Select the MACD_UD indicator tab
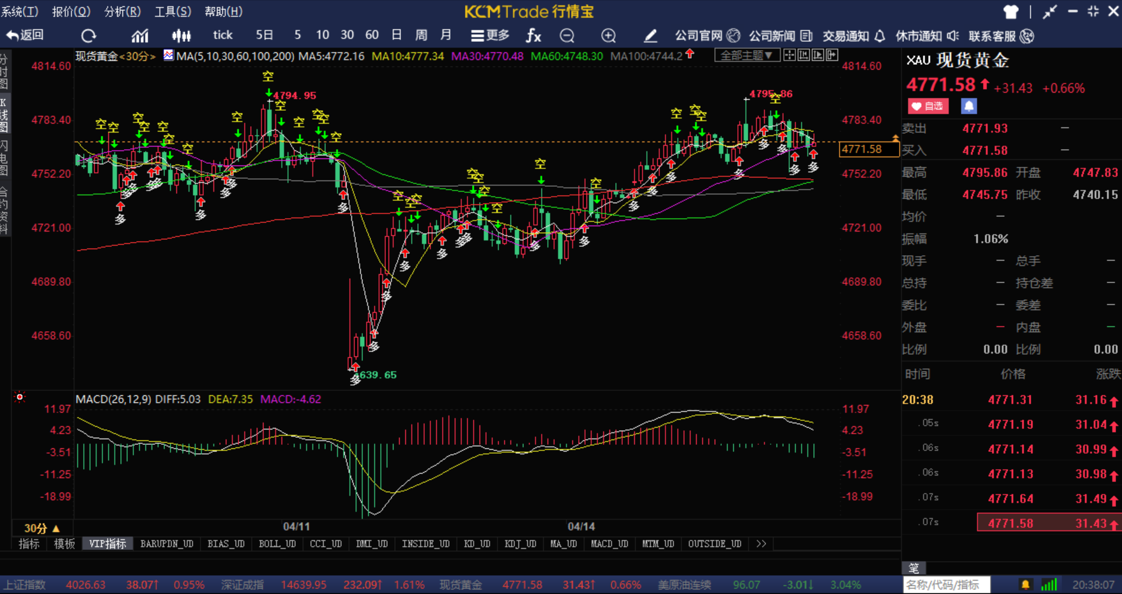The image size is (1122, 594). click(x=610, y=544)
